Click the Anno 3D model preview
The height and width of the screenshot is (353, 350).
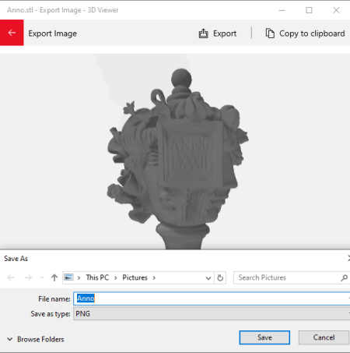pos(178,159)
